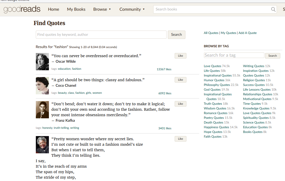Open the My Quotes link
Screen dimensions: 285x181
click(229, 33)
